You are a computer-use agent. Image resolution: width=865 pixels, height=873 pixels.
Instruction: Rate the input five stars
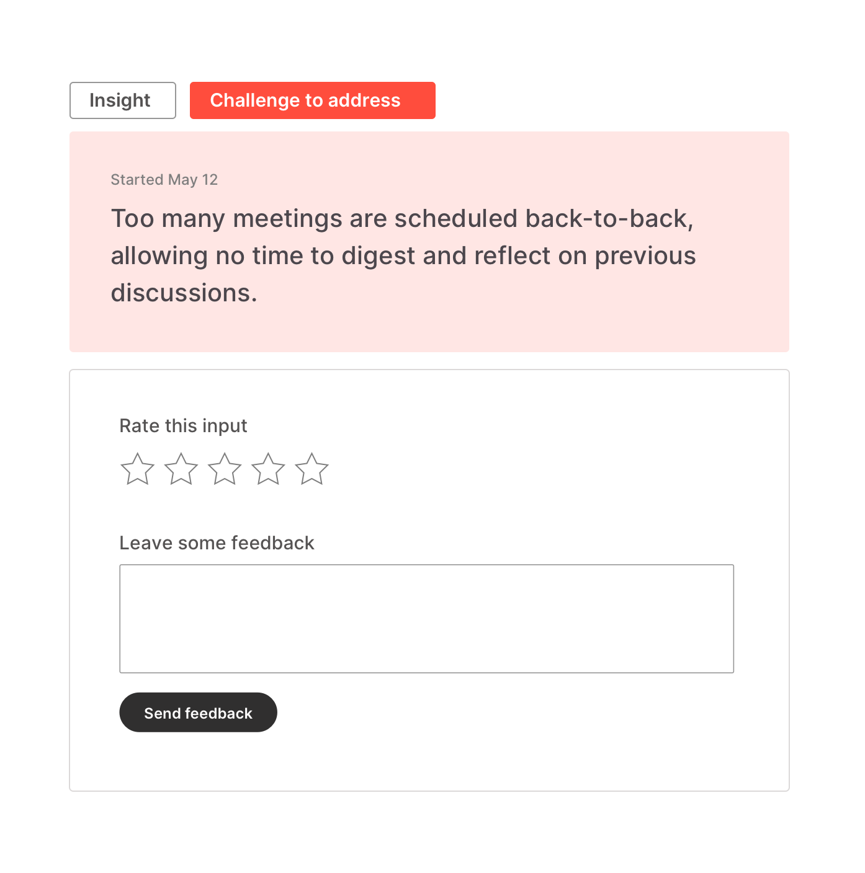311,469
